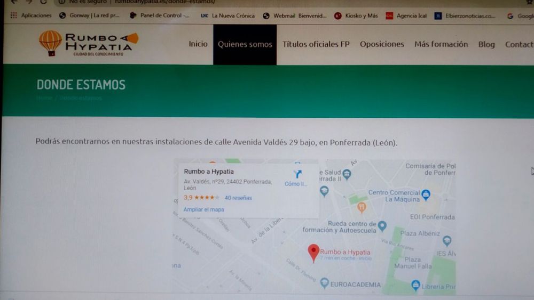Go to the Oposiciones section
Image resolution: width=534 pixels, height=300 pixels.
coord(382,44)
